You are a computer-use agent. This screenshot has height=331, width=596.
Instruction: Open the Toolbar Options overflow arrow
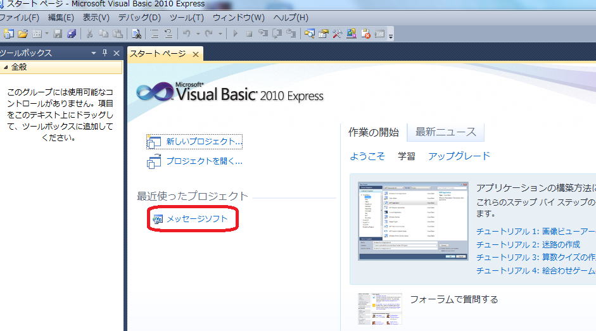tap(391, 35)
